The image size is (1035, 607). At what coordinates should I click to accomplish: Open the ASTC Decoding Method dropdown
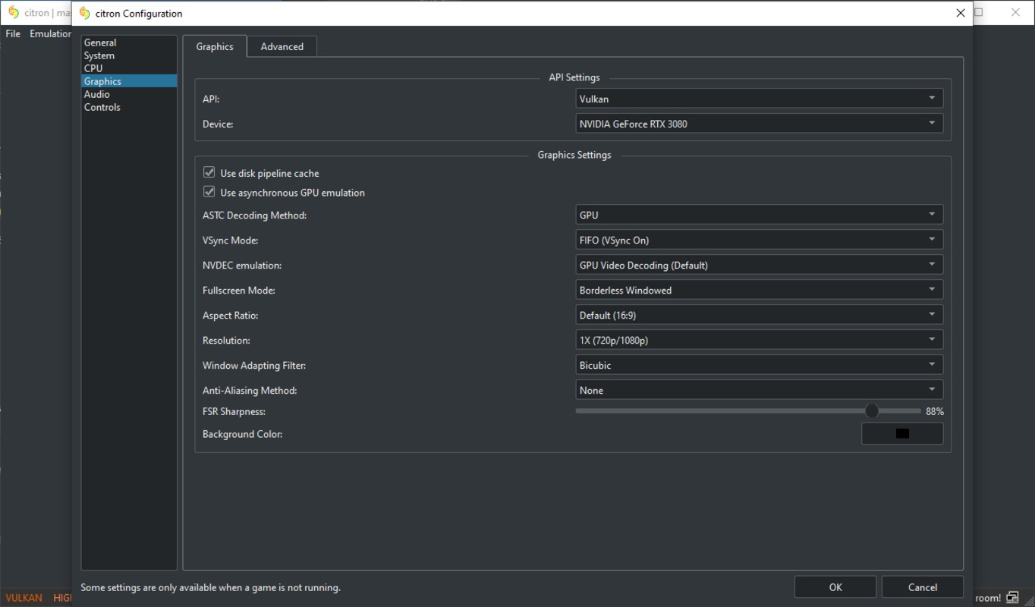tap(760, 215)
